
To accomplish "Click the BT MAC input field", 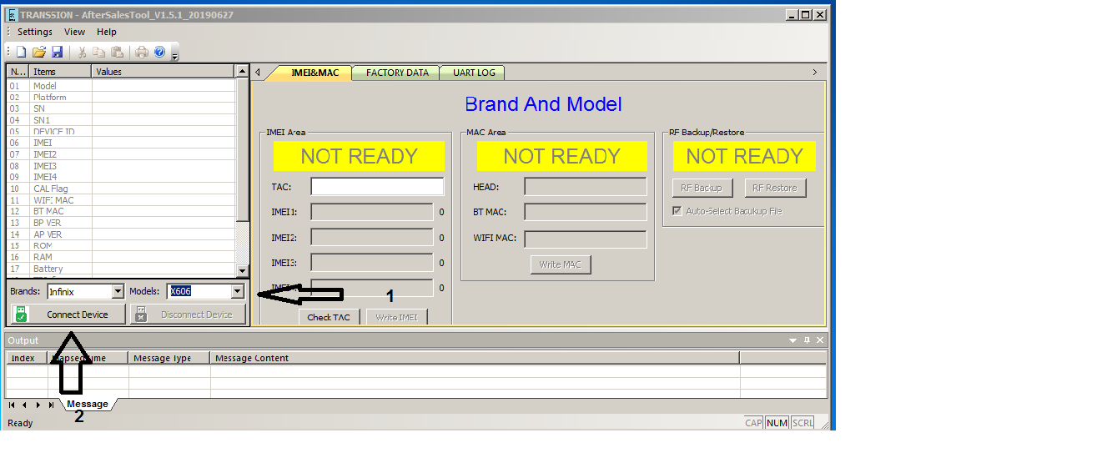I will [586, 212].
